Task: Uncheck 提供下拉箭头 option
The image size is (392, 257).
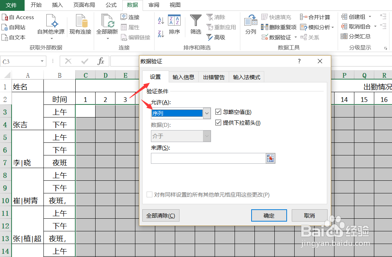Action: 218,122
